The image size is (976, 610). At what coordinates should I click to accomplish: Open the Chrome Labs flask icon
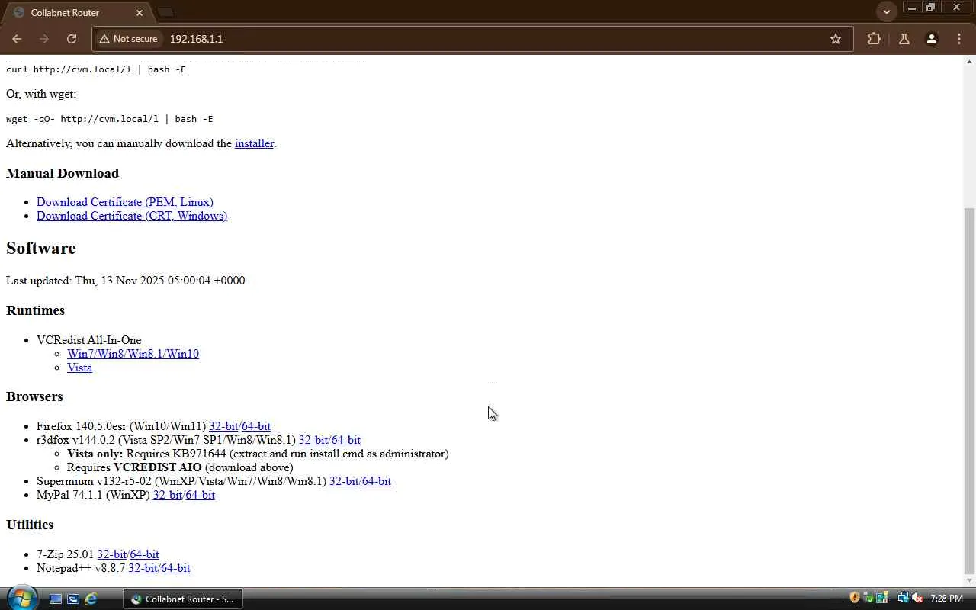tap(904, 39)
